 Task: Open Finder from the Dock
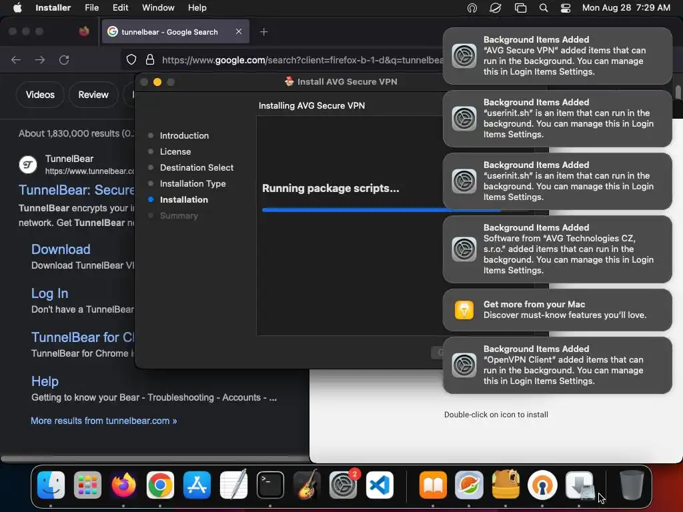[x=51, y=485]
